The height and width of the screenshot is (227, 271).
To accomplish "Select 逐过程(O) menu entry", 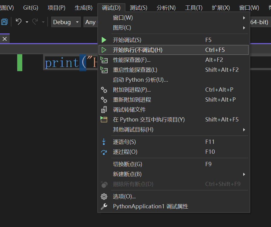I will point(174,152).
